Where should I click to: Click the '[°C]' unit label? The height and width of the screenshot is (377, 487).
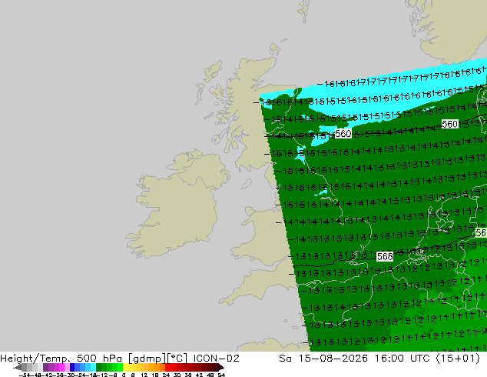coord(177,359)
